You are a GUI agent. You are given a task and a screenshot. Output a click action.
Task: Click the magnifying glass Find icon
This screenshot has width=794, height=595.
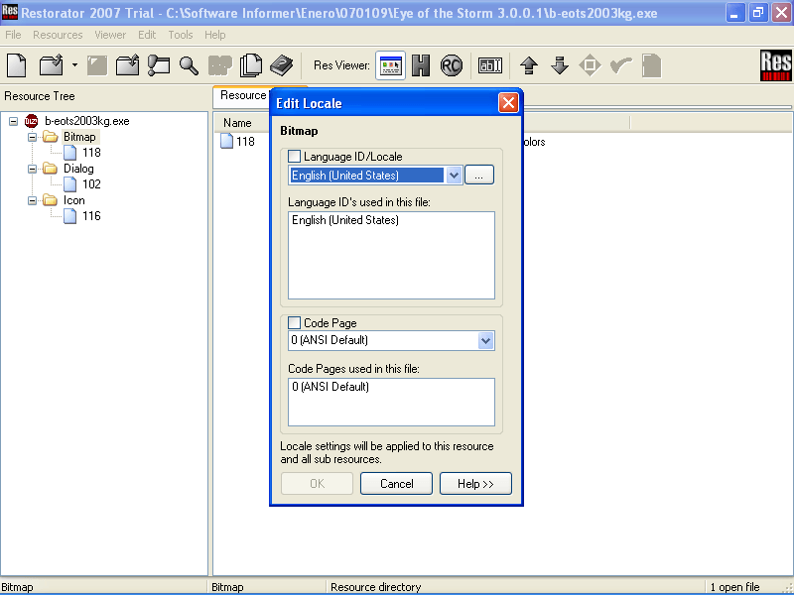click(x=189, y=66)
